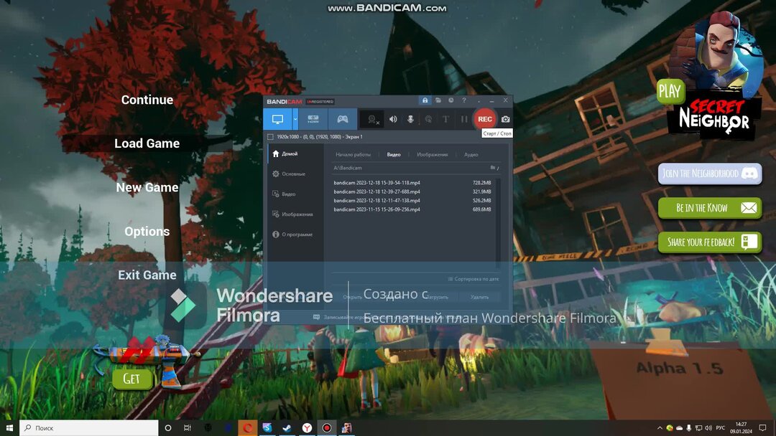Click the volume icon in system tray
Screen dimensions: 776x436
tap(708, 427)
